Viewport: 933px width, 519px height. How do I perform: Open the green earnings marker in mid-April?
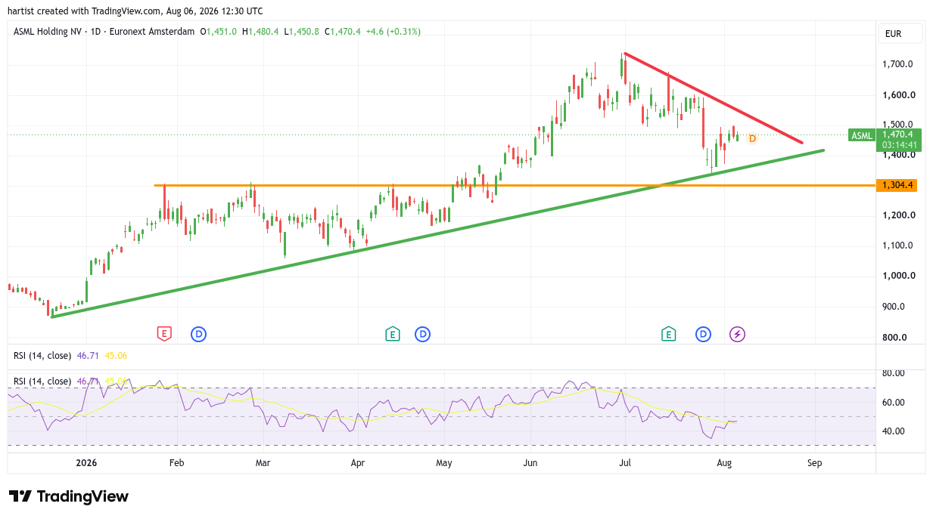[392, 334]
